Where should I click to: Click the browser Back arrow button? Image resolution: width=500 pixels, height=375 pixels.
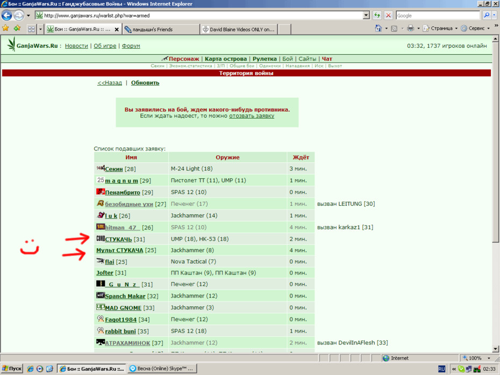[x=6, y=15]
